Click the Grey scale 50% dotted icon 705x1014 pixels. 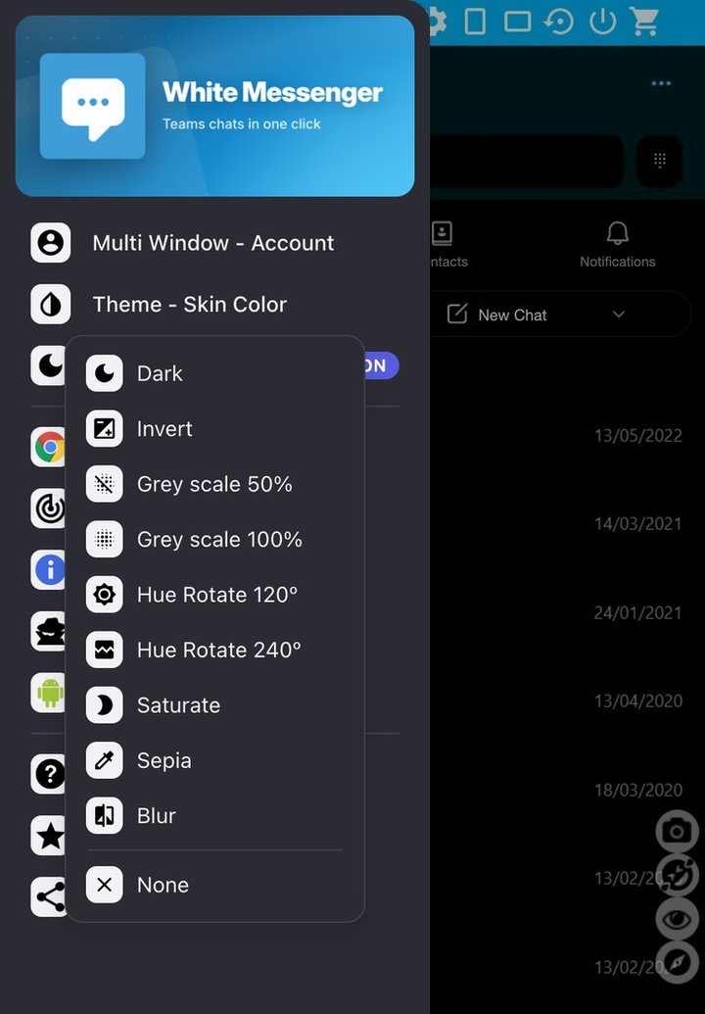coord(104,484)
